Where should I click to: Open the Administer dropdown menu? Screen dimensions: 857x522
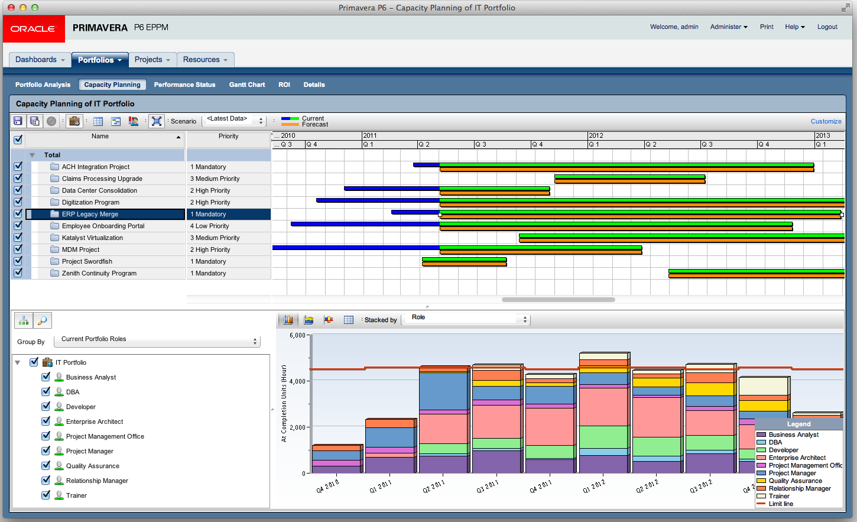pyautogui.click(x=729, y=27)
